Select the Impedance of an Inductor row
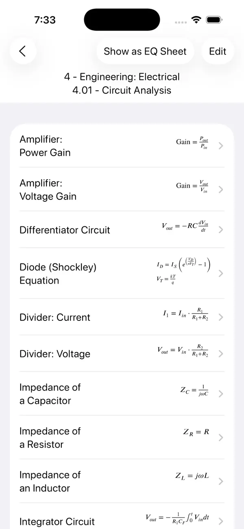Screen dimensions: 244x529 click(122, 481)
